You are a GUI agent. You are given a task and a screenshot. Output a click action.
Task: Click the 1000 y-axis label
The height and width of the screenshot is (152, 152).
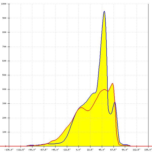click(4, 4)
